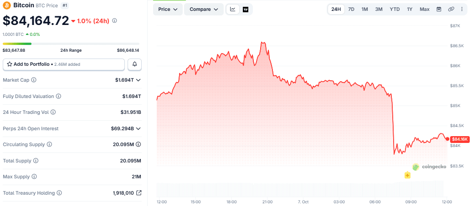This screenshot has height=206, width=472.
Task: Click info icon next to Fully Diluted Valuation
Action: point(59,96)
